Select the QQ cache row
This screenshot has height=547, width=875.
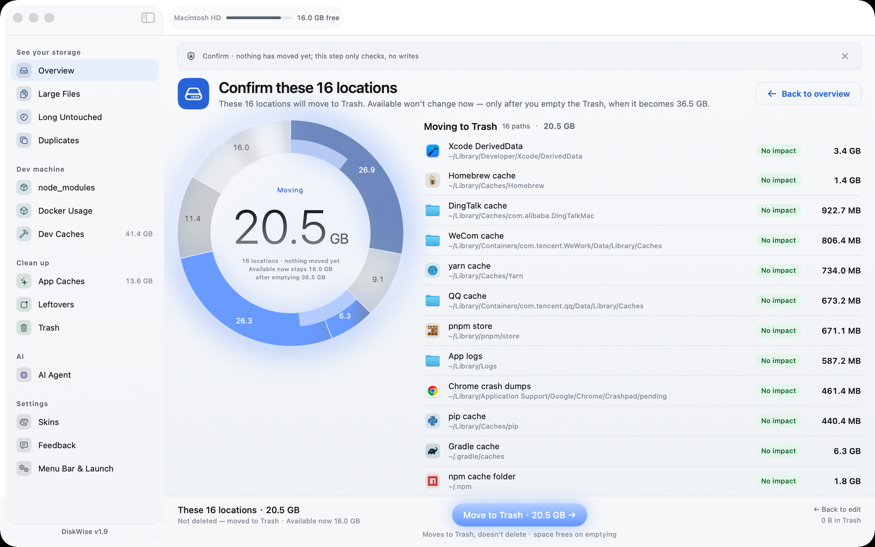pos(643,301)
